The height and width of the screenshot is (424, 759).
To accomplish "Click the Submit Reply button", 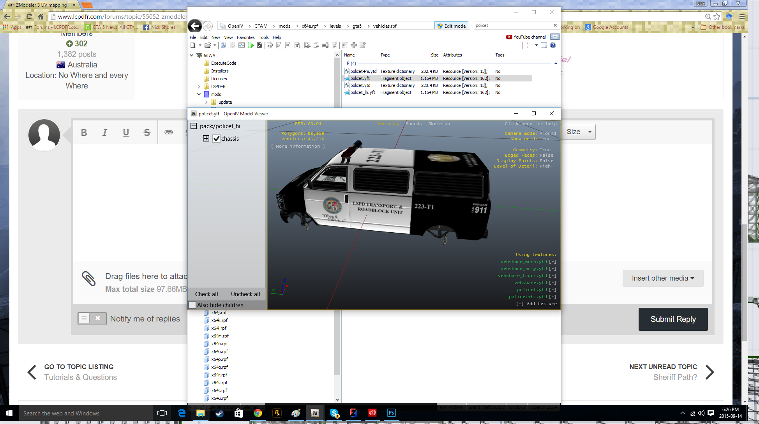I will click(x=673, y=319).
